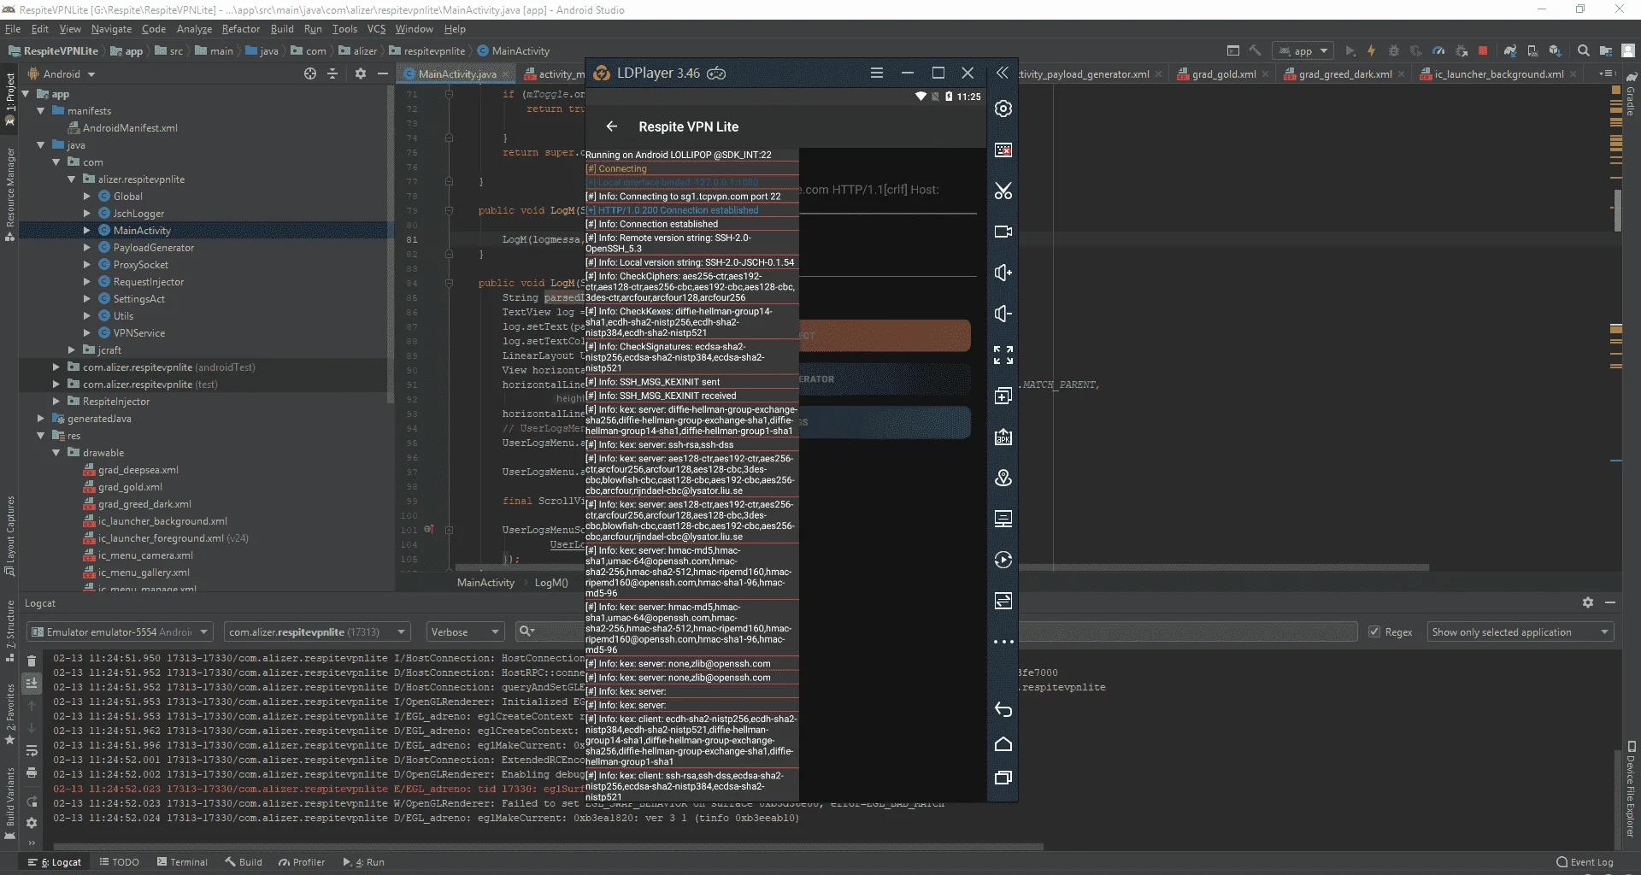The image size is (1641, 875).
Task: Open LDPlayer hamburger menu in title bar
Action: coord(877,73)
